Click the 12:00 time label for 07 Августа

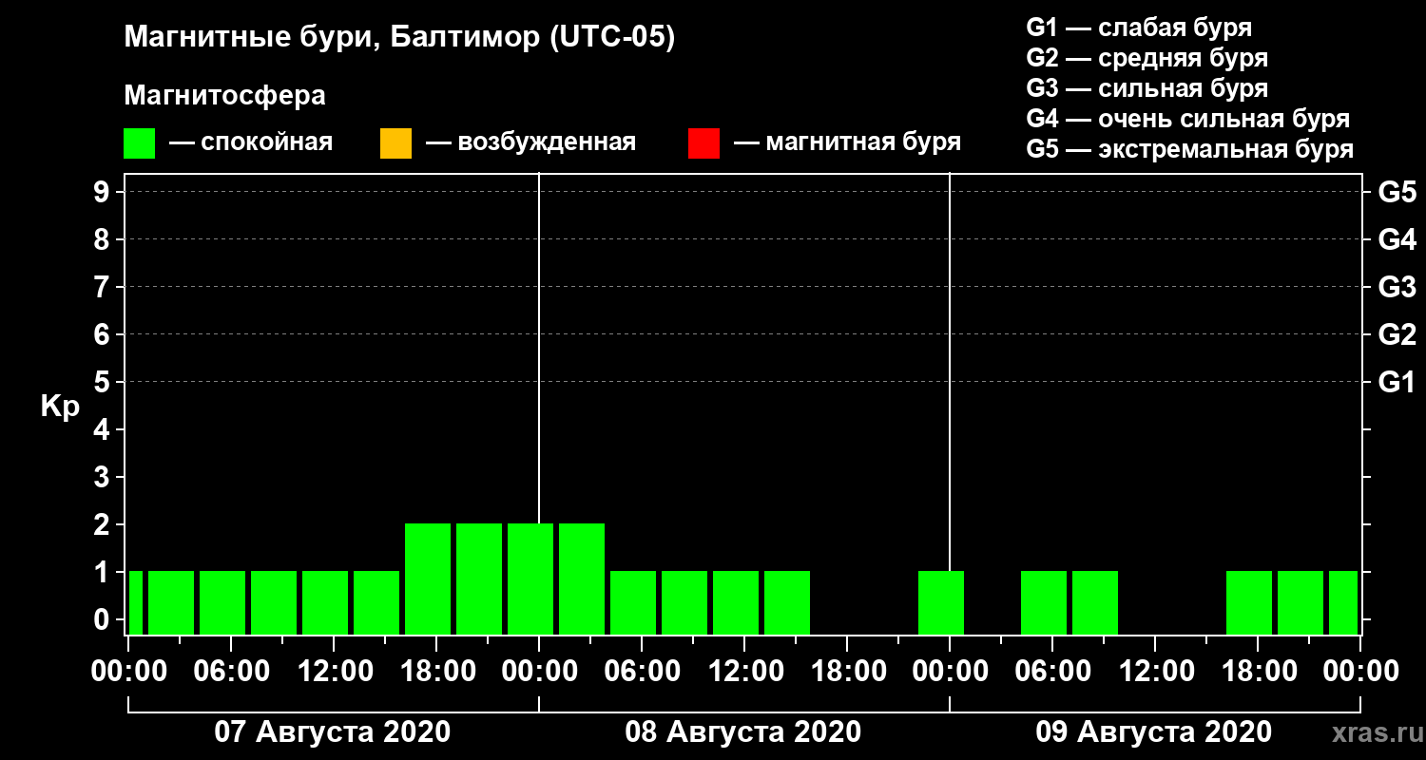click(x=334, y=671)
